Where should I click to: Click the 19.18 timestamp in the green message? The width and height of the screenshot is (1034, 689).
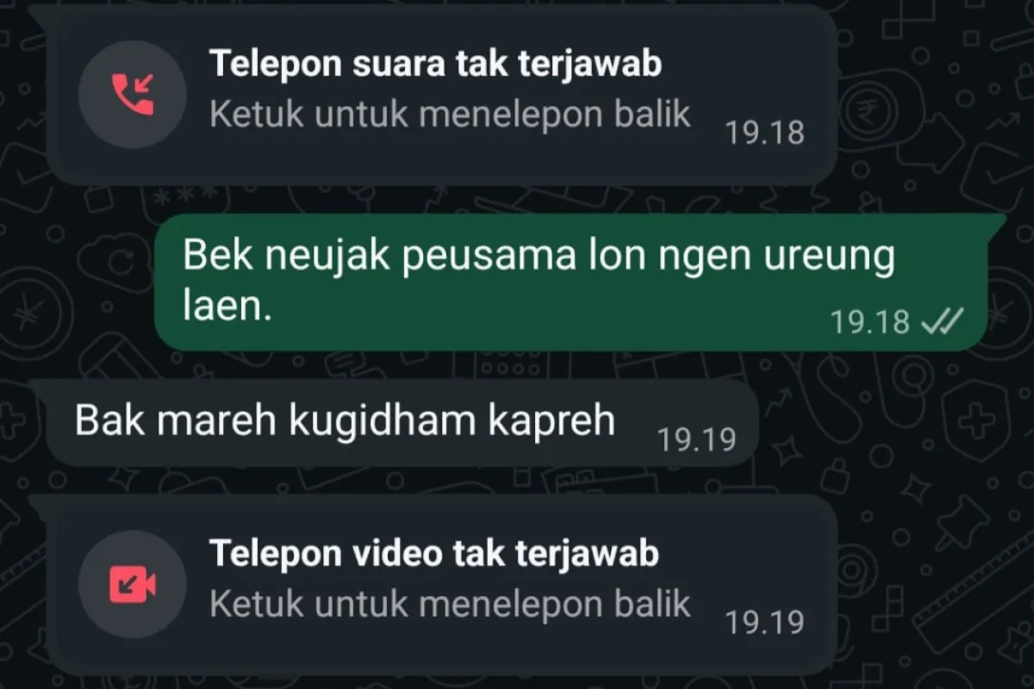click(869, 322)
